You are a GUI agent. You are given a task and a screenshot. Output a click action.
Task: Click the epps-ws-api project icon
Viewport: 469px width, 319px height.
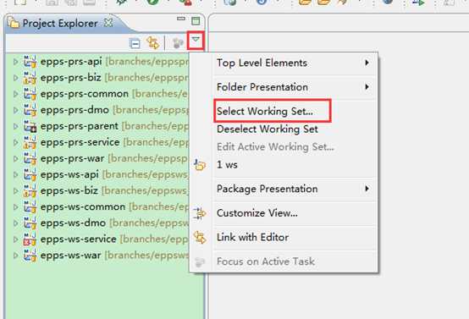[x=30, y=174]
